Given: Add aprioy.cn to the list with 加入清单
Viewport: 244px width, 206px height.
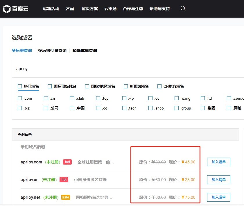Looking at the screenshot, I should 219,180.
